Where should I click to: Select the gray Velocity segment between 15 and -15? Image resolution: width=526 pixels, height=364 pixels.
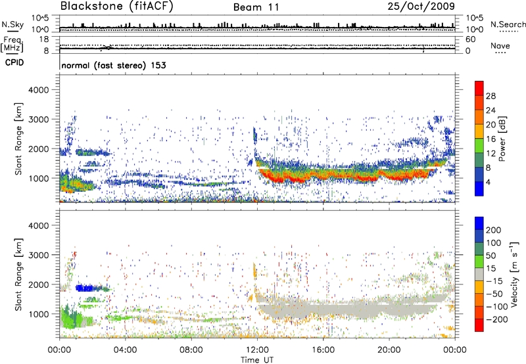click(x=479, y=274)
